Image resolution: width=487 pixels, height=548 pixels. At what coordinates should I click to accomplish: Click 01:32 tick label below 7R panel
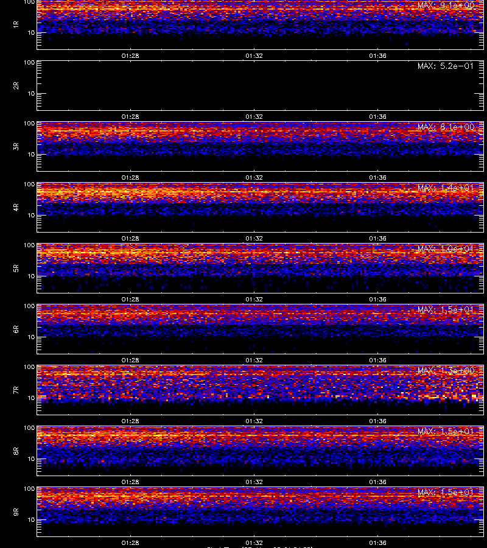pos(254,421)
